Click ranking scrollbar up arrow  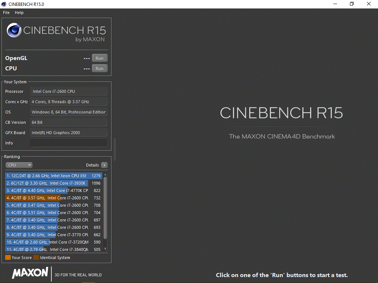[x=105, y=174]
